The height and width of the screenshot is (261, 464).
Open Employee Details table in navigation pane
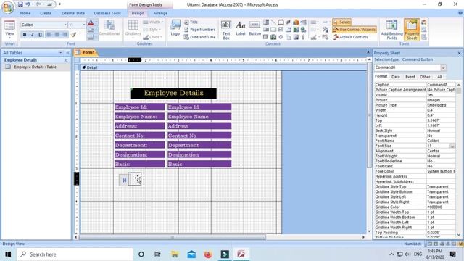36,67
